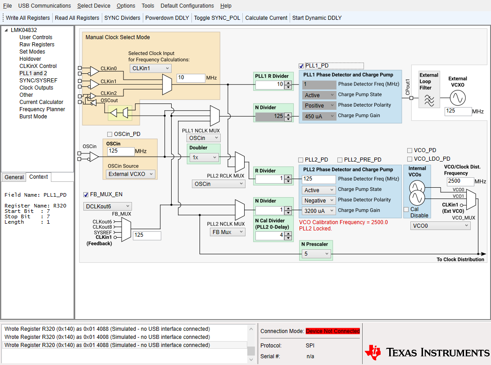Click the CLKin1 input buffer triangle symbol
This screenshot has width=491, height=365.
tap(94, 84)
